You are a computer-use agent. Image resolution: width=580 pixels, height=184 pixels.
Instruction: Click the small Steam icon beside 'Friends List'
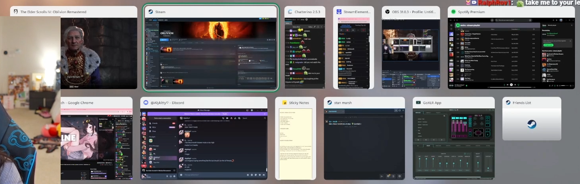pos(508,102)
